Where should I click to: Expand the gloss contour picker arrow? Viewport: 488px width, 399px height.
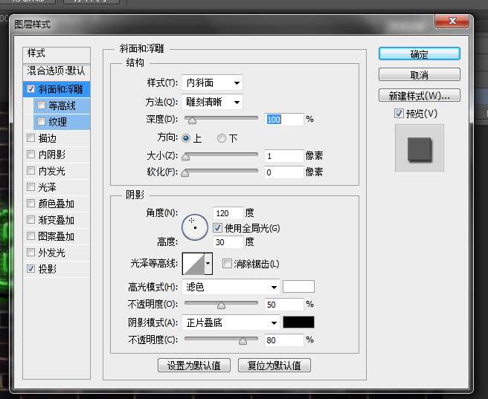click(x=208, y=263)
